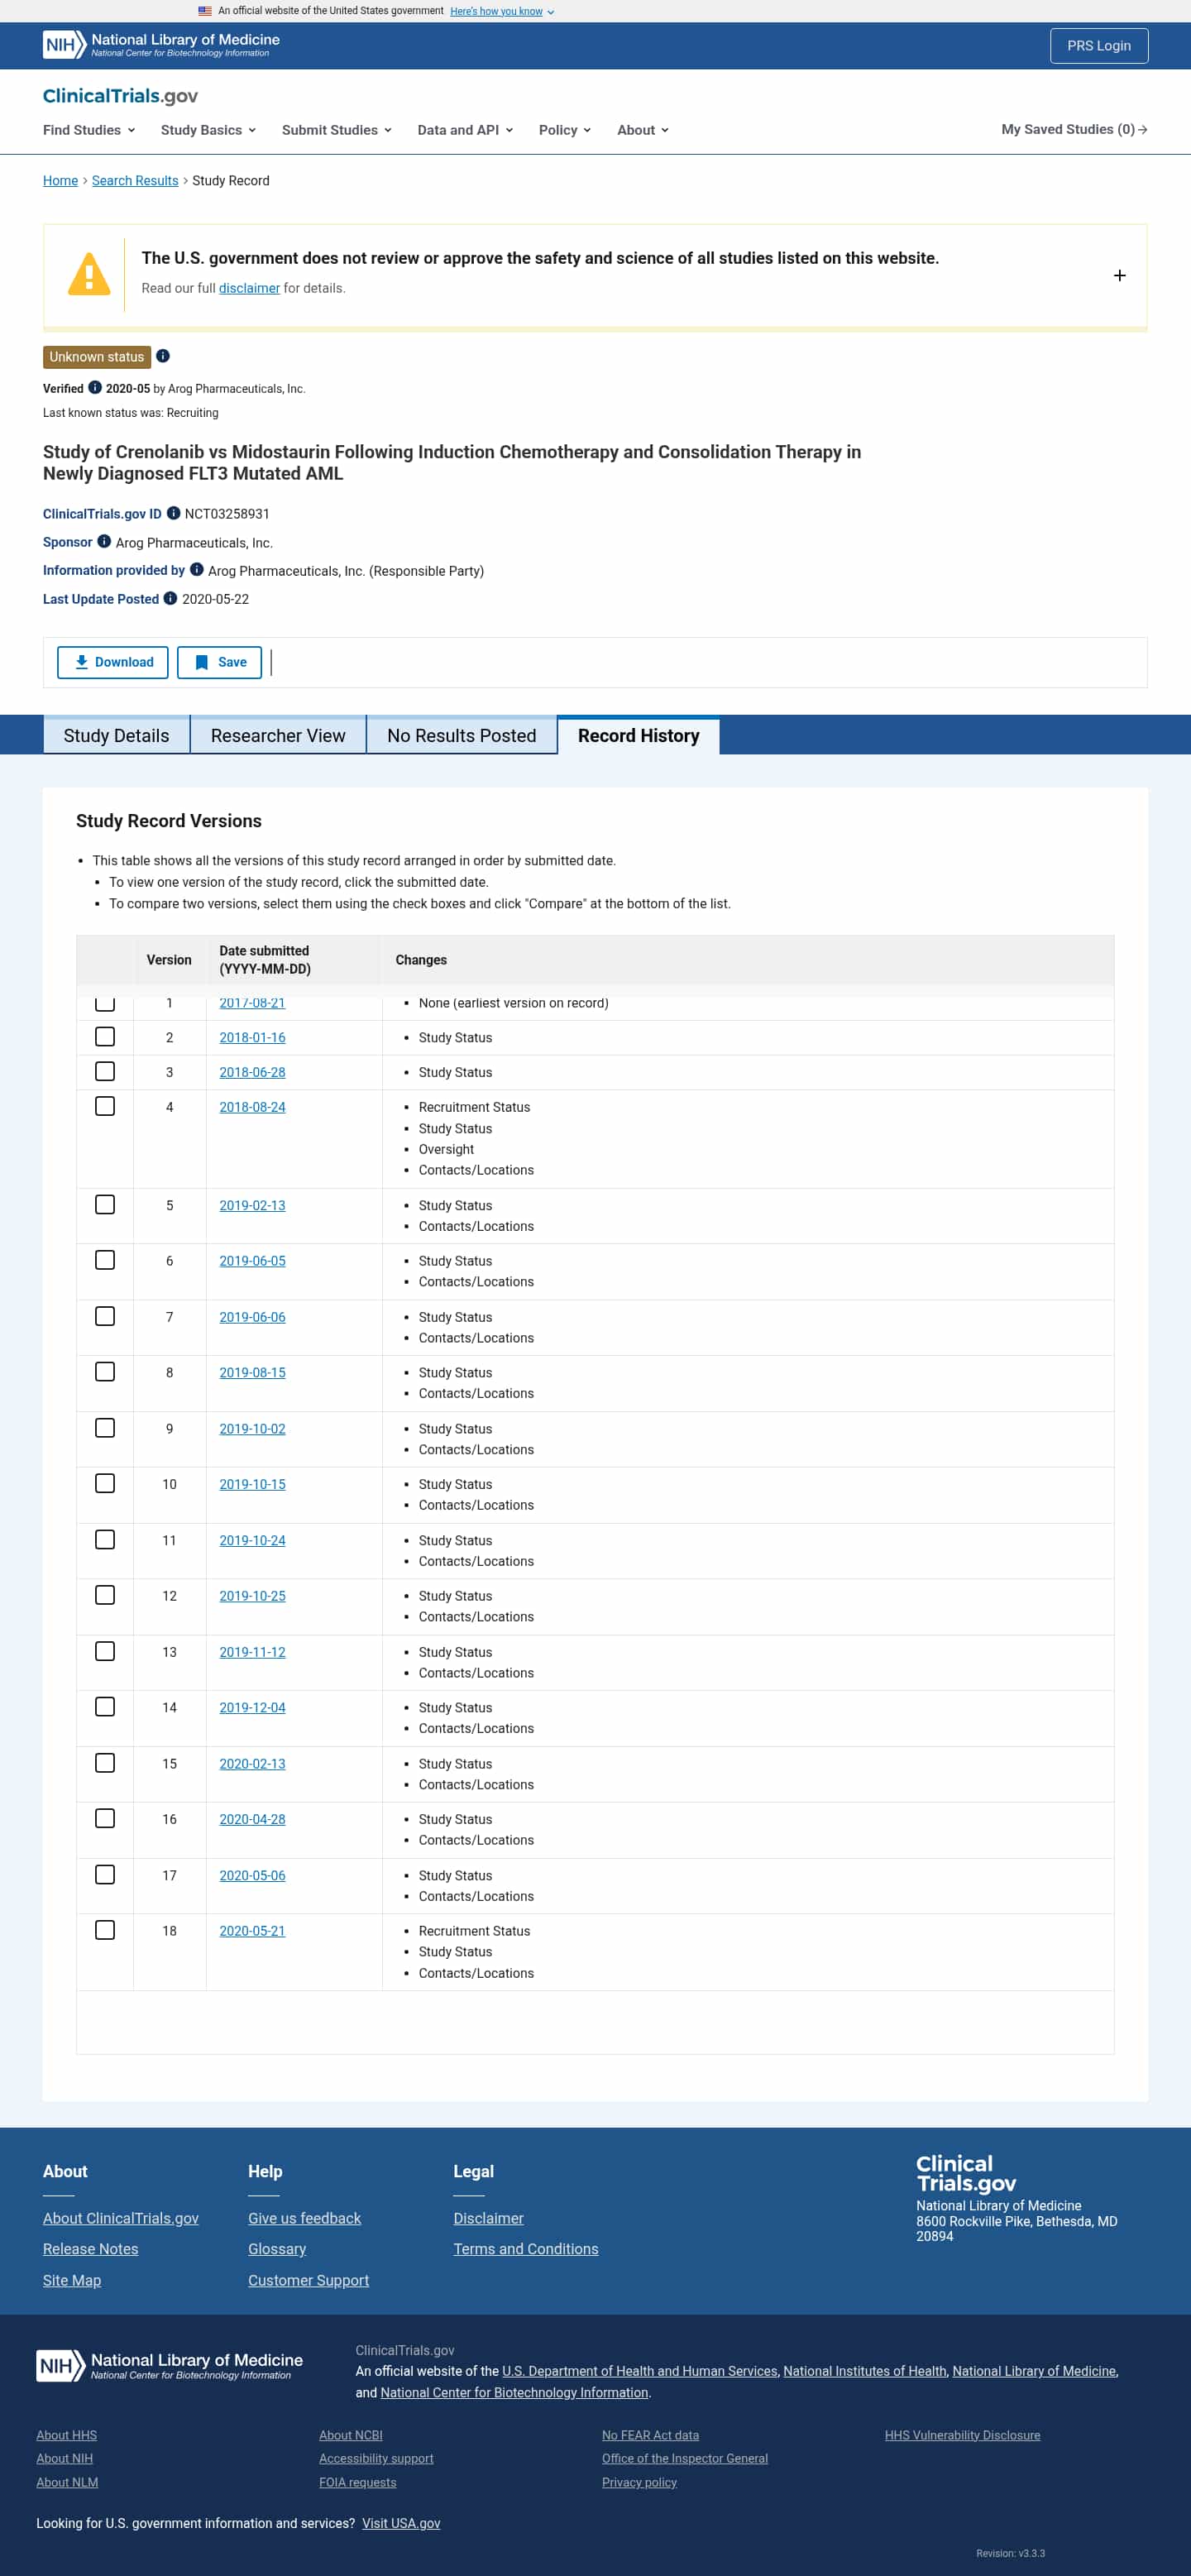Click About ClinicalTrials.gov footer link

pyautogui.click(x=121, y=2218)
